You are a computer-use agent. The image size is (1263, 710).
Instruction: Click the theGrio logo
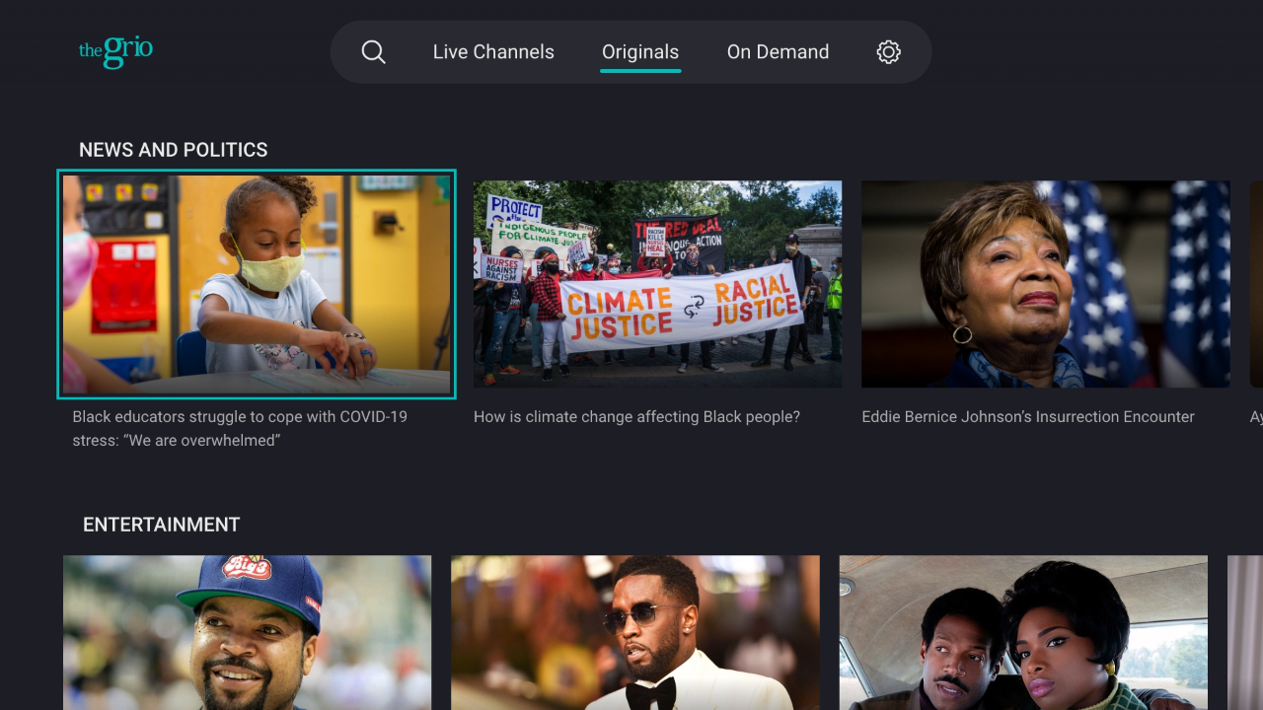[115, 51]
